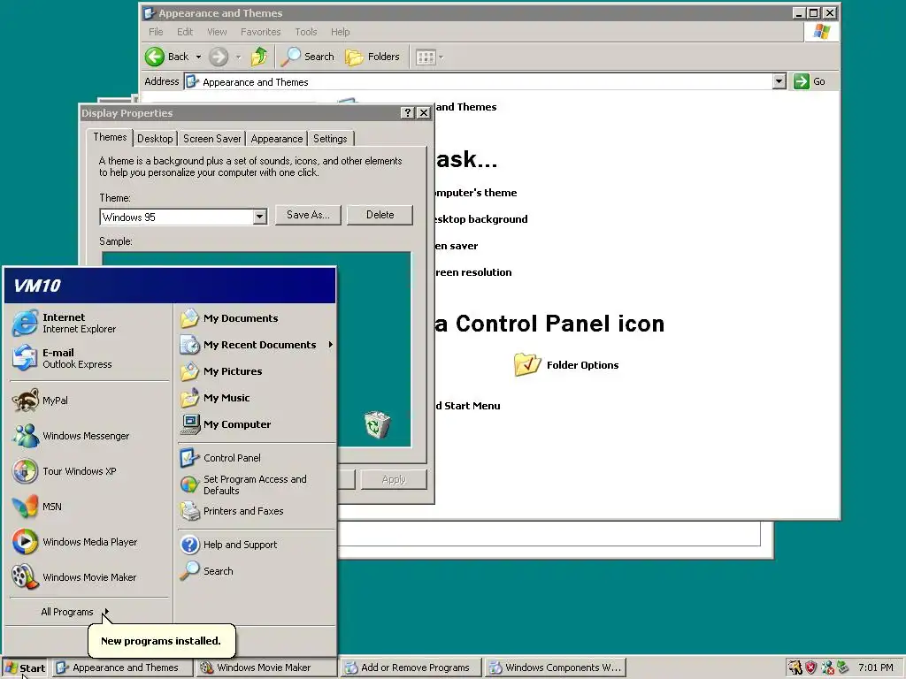This screenshot has height=679, width=906.
Task: Open Back button history dropdown arrow
Action: click(x=198, y=57)
